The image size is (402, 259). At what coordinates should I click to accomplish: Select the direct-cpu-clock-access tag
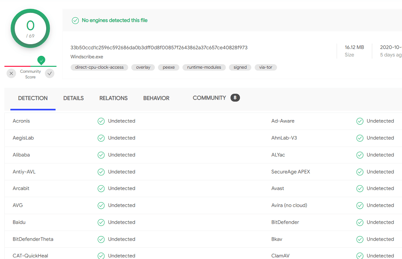pyautogui.click(x=99, y=67)
